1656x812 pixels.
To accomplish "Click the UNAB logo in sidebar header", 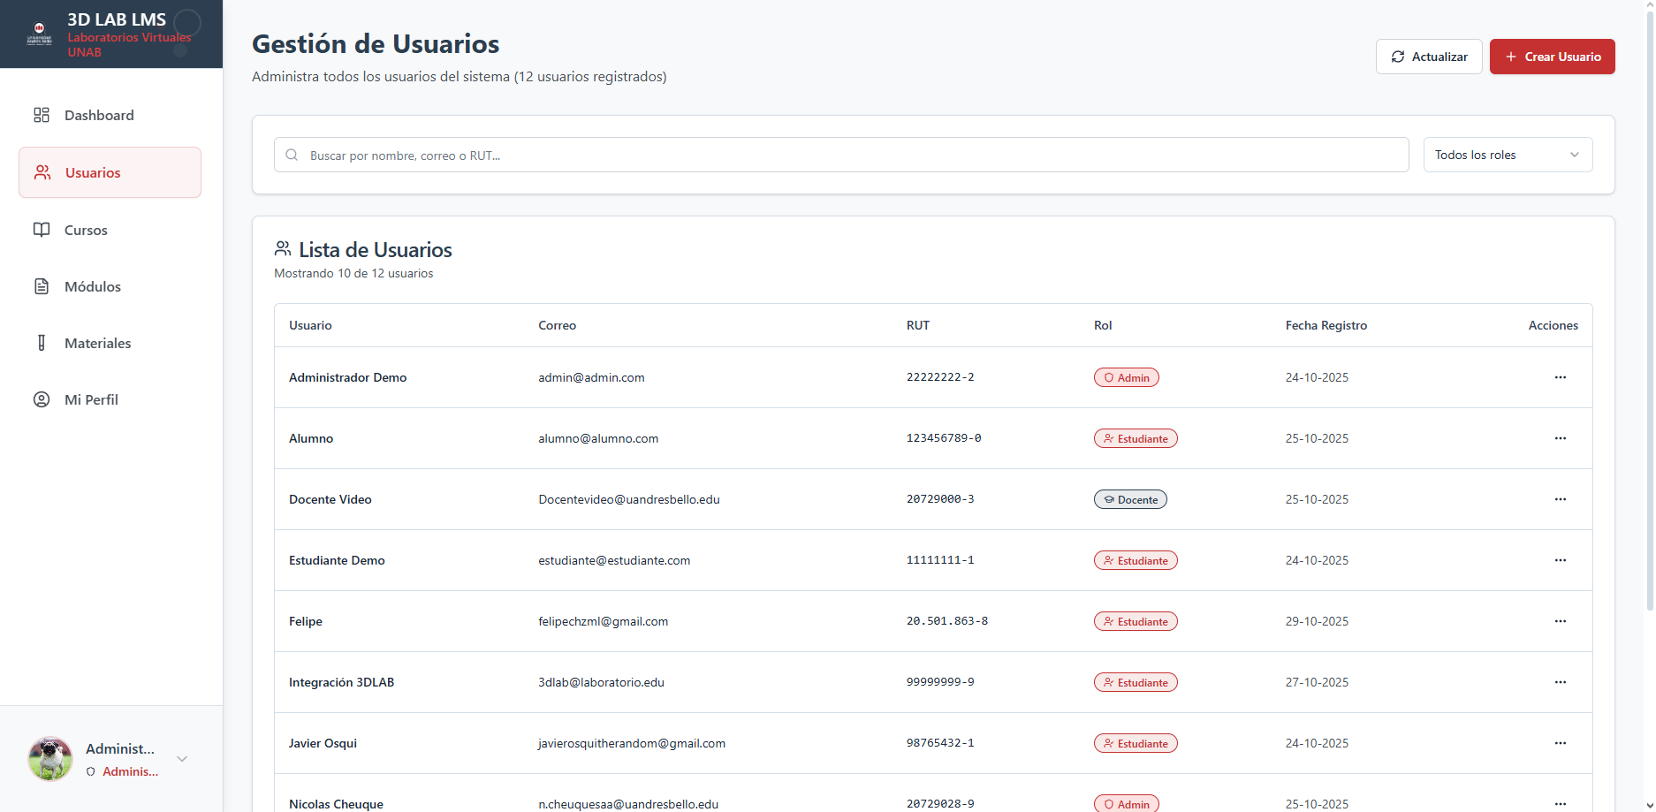I will (x=39, y=34).
